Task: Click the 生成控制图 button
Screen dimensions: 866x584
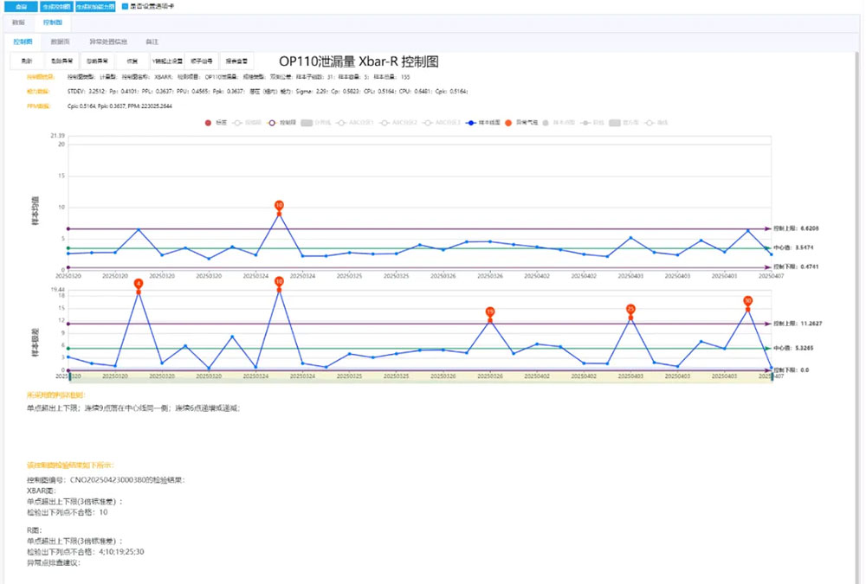Action: 57,6
